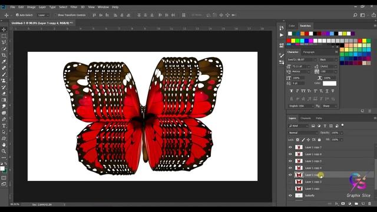
Task: Open the Opacity slider dropdown arrow
Action: [342, 132]
